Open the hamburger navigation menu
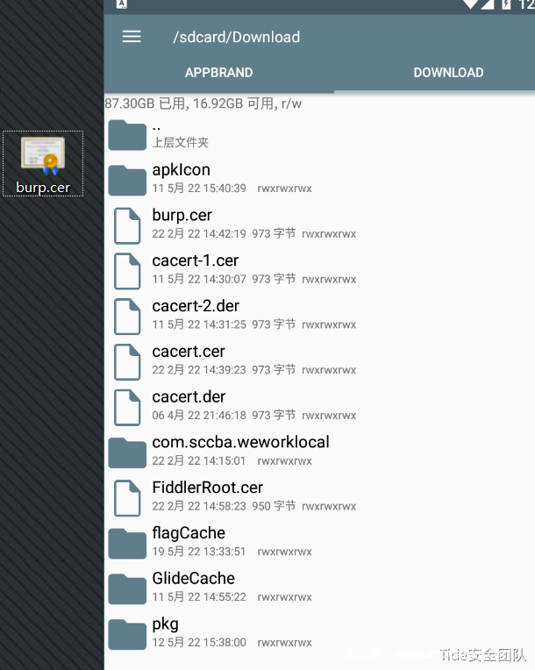 point(132,37)
